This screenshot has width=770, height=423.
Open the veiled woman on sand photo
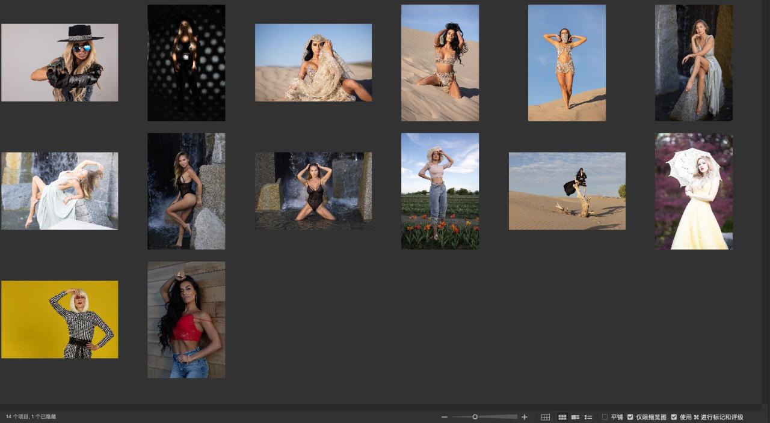pyautogui.click(x=313, y=62)
